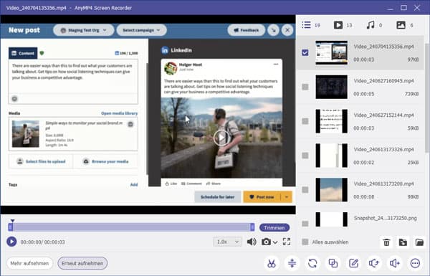Select thumbnail of Video_240627152144.mp4
The height and width of the screenshot is (276, 430).
point(331,121)
